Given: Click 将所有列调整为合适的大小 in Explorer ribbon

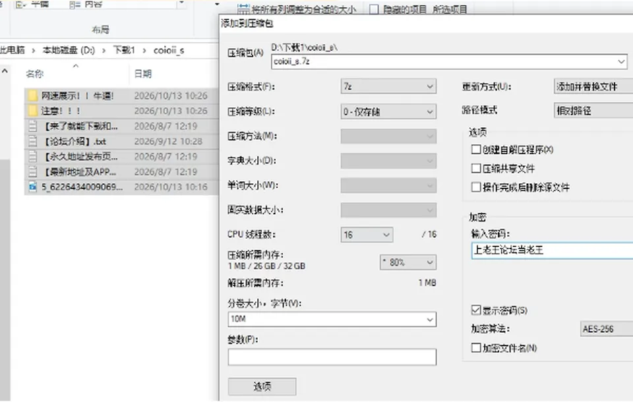Looking at the screenshot, I should (x=297, y=9).
